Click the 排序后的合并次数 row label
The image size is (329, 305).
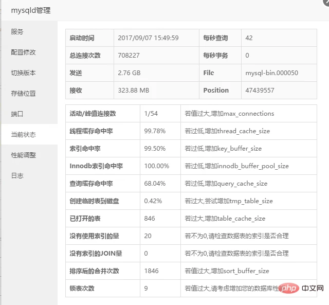pos(94,271)
